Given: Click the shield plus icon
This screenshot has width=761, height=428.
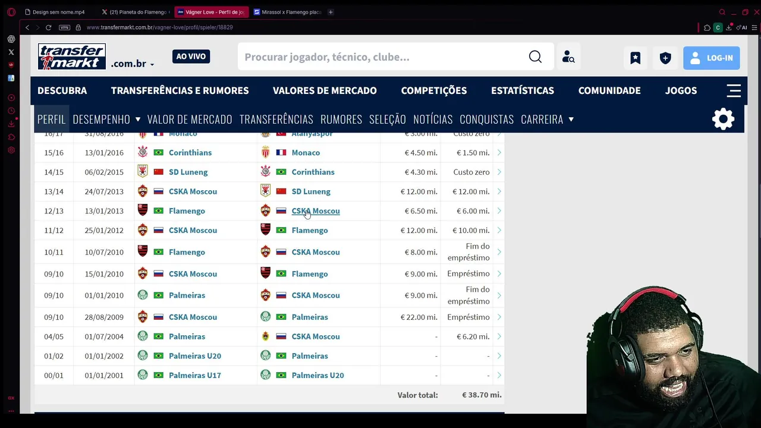Looking at the screenshot, I should pos(665,58).
